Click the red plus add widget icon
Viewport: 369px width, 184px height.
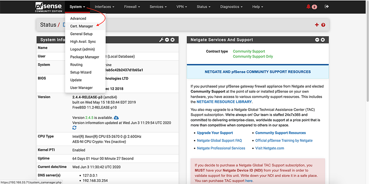click(317, 25)
